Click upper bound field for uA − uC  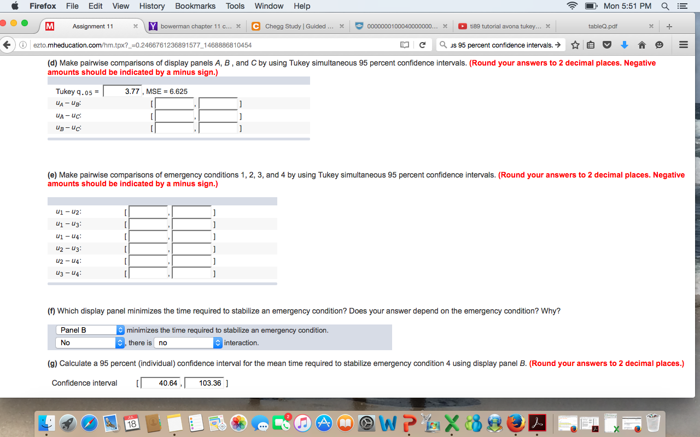(218, 116)
